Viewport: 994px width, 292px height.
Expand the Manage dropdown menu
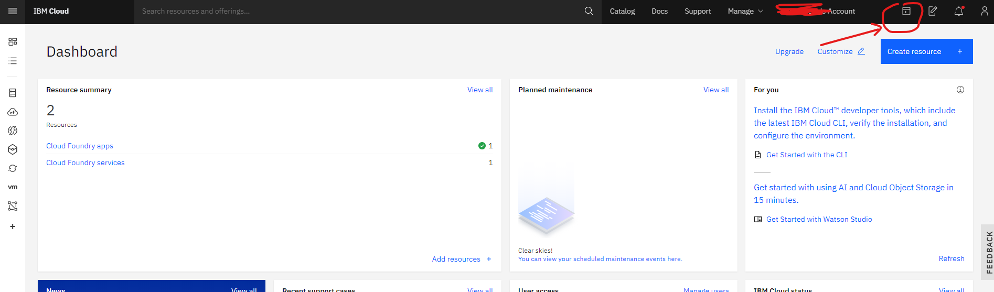tap(745, 11)
